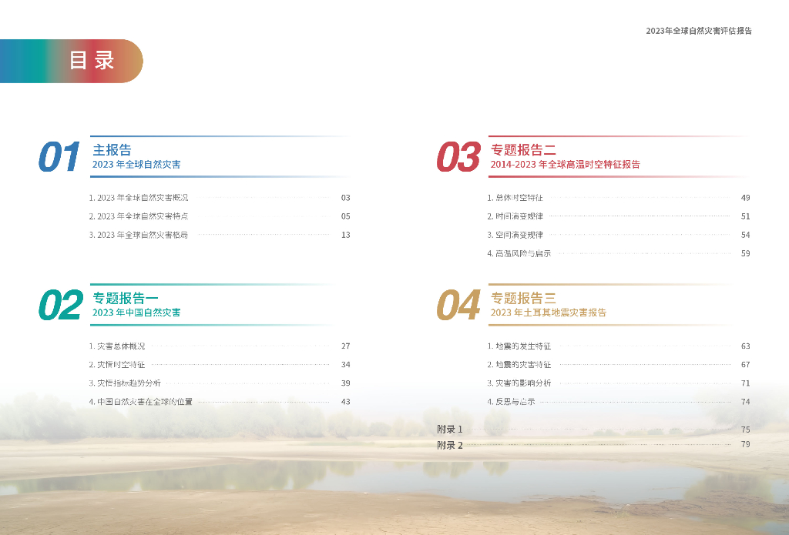Open entry 3. 灾情指标趋势分析

(125, 383)
